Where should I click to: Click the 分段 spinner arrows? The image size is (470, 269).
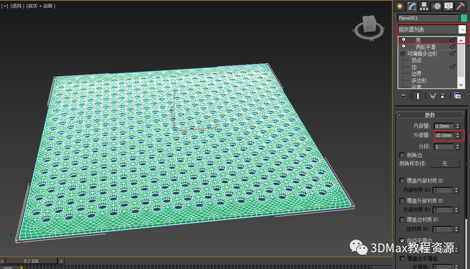(x=457, y=147)
